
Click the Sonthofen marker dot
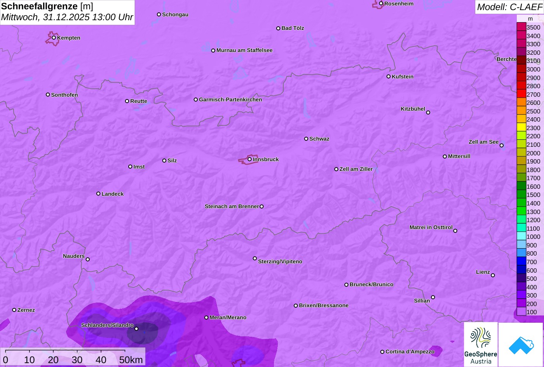(48, 95)
